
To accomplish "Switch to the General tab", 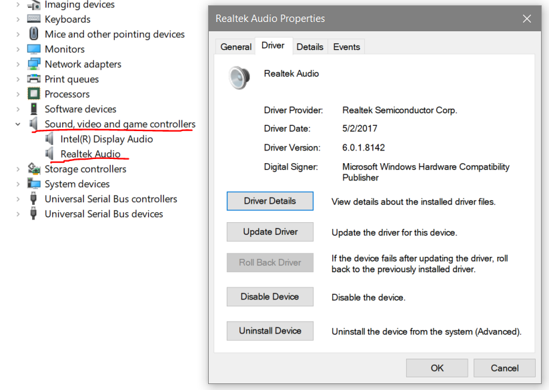I will pyautogui.click(x=235, y=47).
